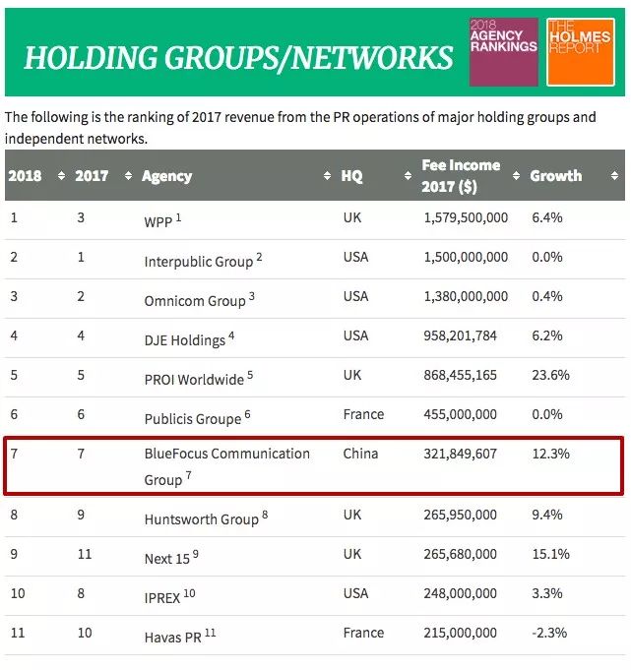Open WPP footnote 1
This screenshot has height=670, width=631.
click(x=179, y=217)
